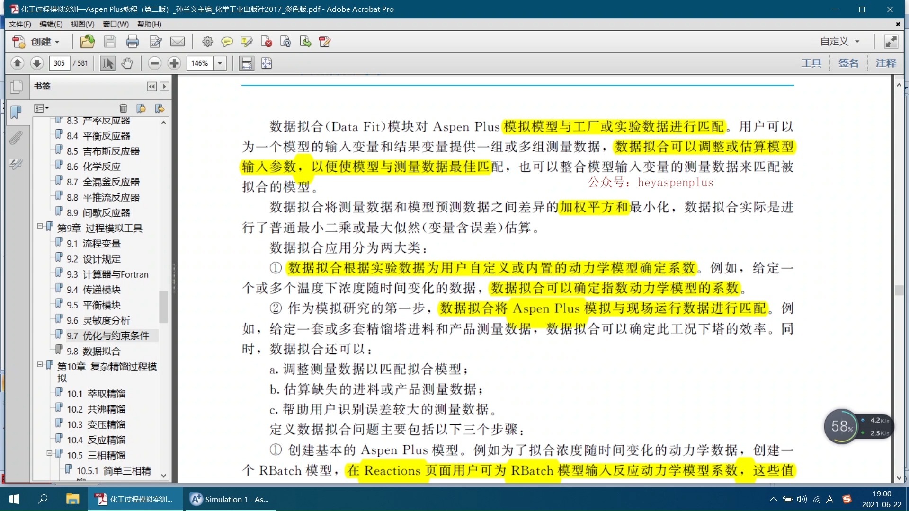Switch to Aspen Simulation 1 taskbar window
The image size is (909, 511).
pyautogui.click(x=230, y=499)
